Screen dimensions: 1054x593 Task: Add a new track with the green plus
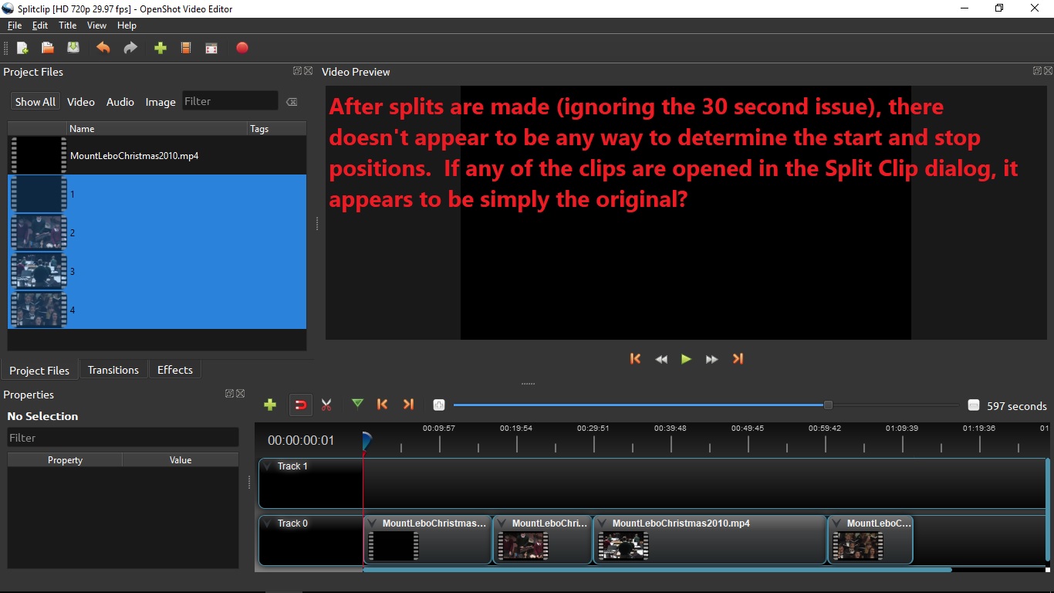point(270,404)
